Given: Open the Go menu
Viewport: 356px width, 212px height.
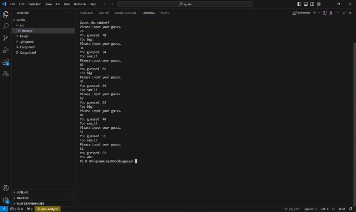Looking at the screenshot, I should click(x=58, y=4).
